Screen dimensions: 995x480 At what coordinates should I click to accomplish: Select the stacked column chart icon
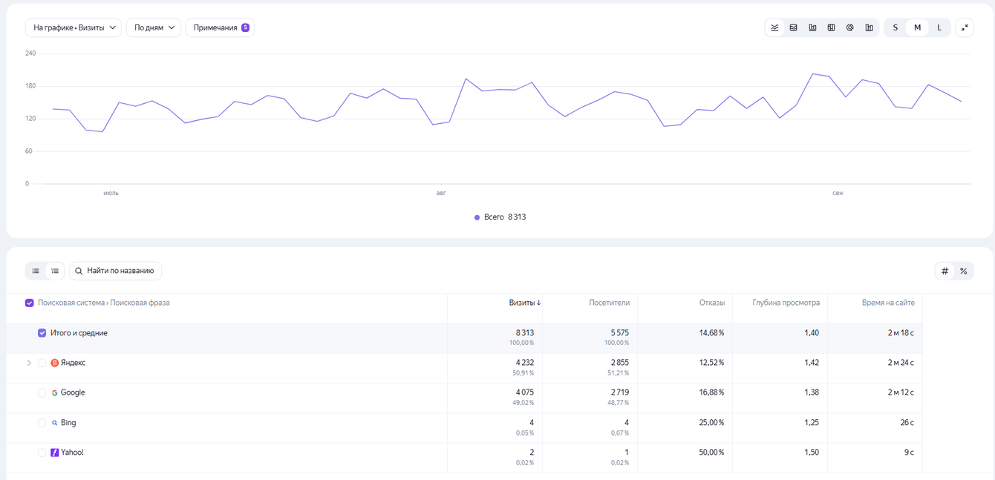click(832, 27)
